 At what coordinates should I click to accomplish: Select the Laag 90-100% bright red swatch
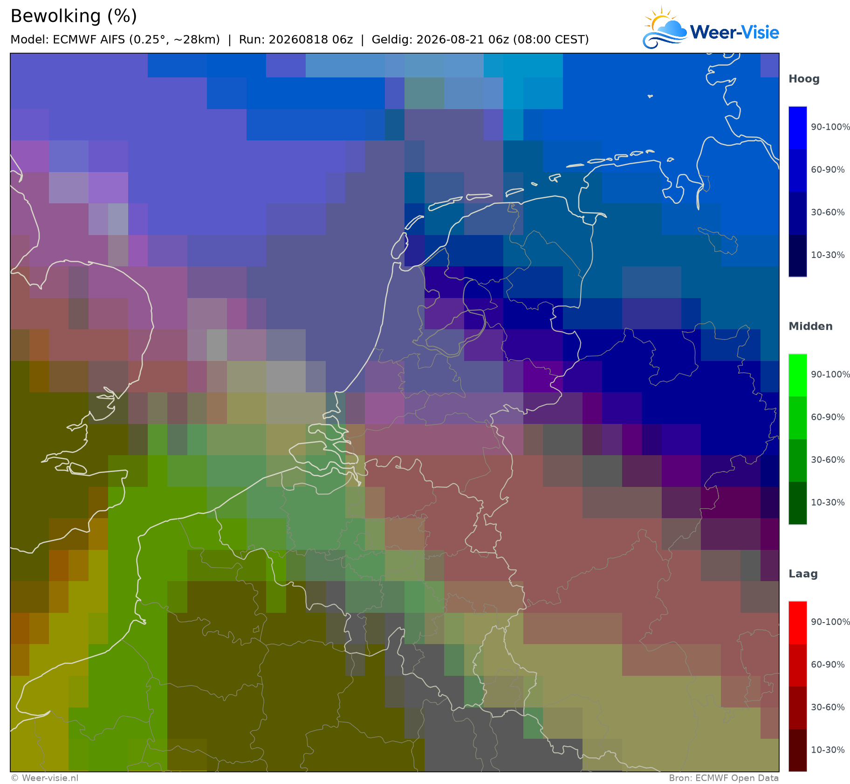[797, 623]
